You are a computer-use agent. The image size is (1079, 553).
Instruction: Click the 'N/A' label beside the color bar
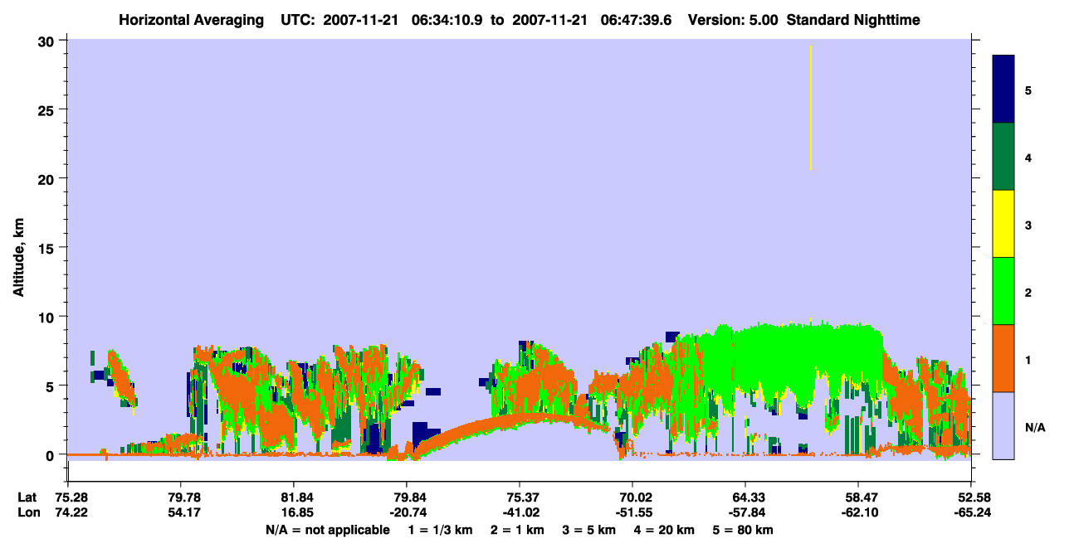1034,428
